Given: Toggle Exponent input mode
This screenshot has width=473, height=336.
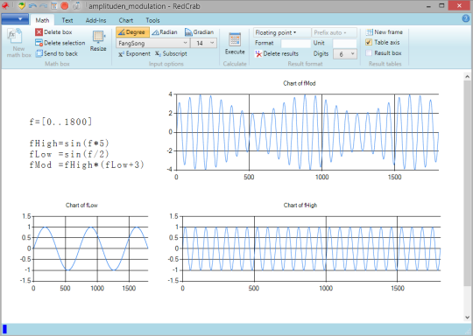Looking at the screenshot, I should tap(134, 54).
